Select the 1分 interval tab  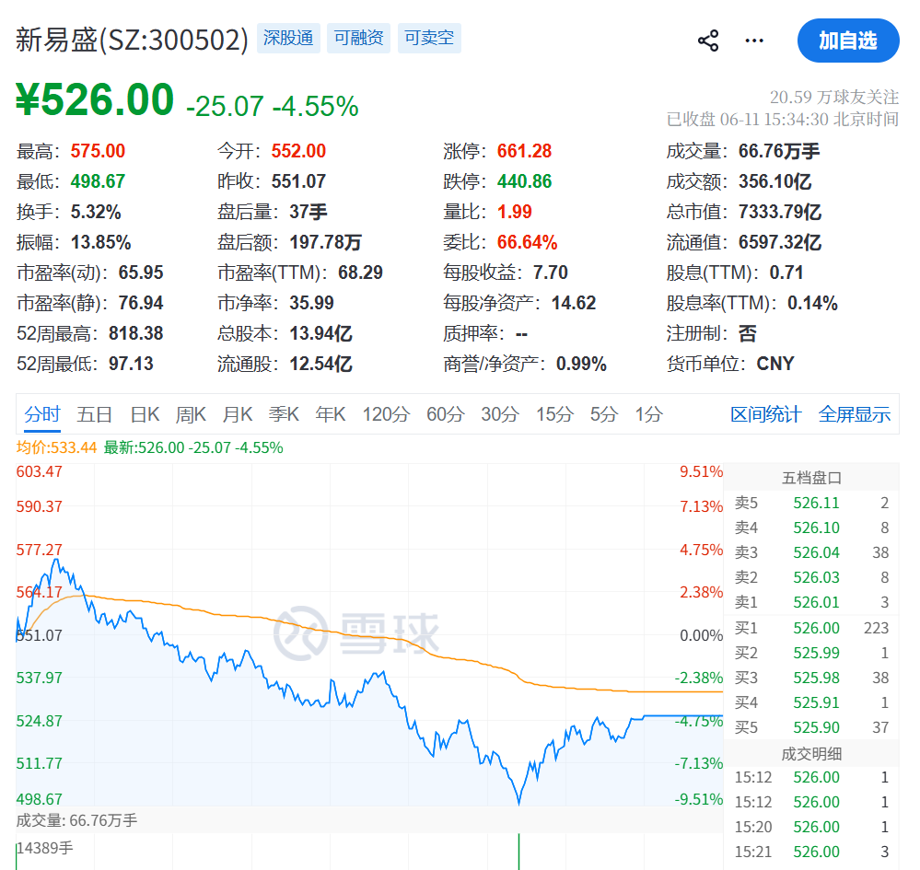649,415
